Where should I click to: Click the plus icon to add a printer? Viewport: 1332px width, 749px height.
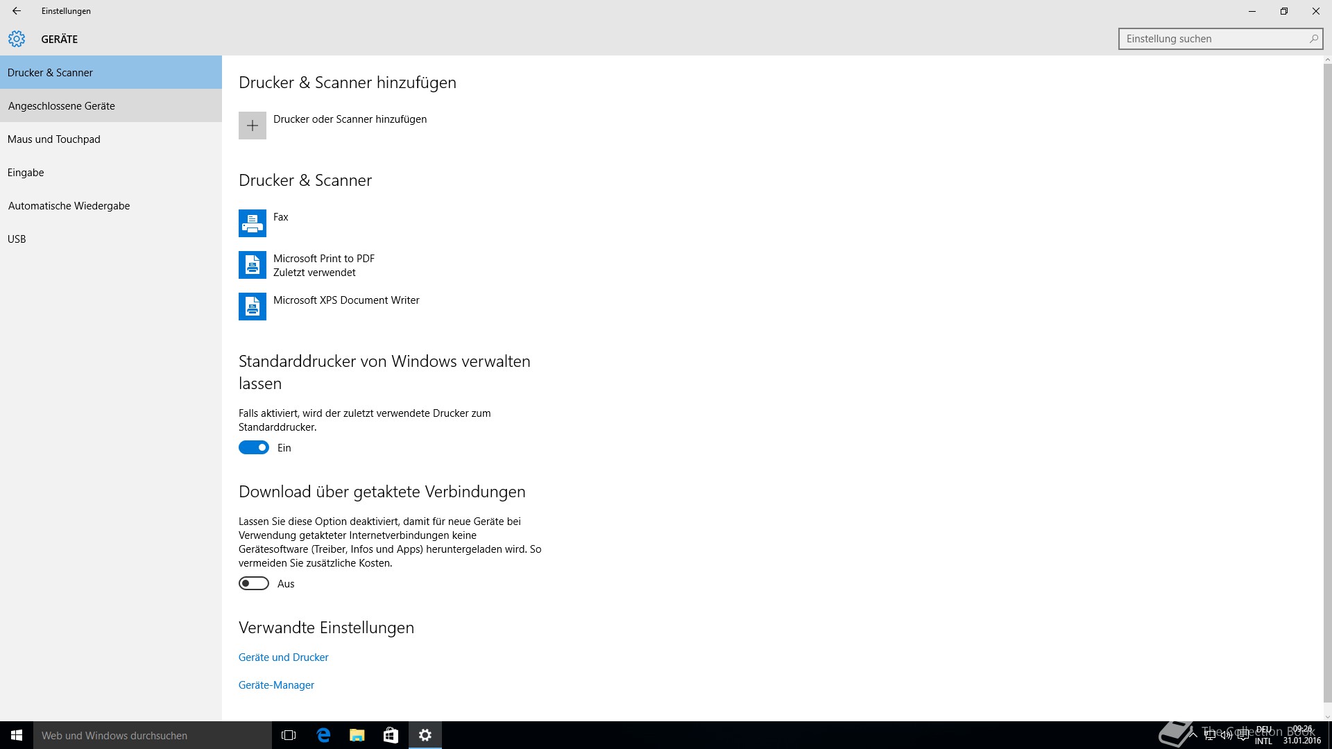click(253, 126)
